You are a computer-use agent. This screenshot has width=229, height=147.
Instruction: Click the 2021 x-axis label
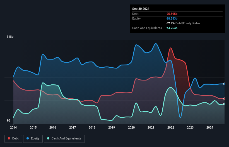pyautogui.click(x=151, y=127)
